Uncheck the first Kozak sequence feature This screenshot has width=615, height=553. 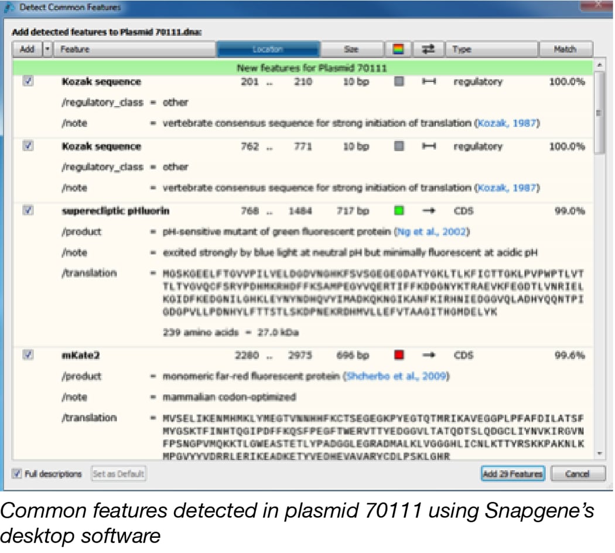(28, 81)
